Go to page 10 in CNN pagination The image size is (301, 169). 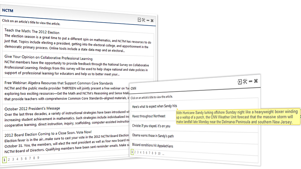159,153
